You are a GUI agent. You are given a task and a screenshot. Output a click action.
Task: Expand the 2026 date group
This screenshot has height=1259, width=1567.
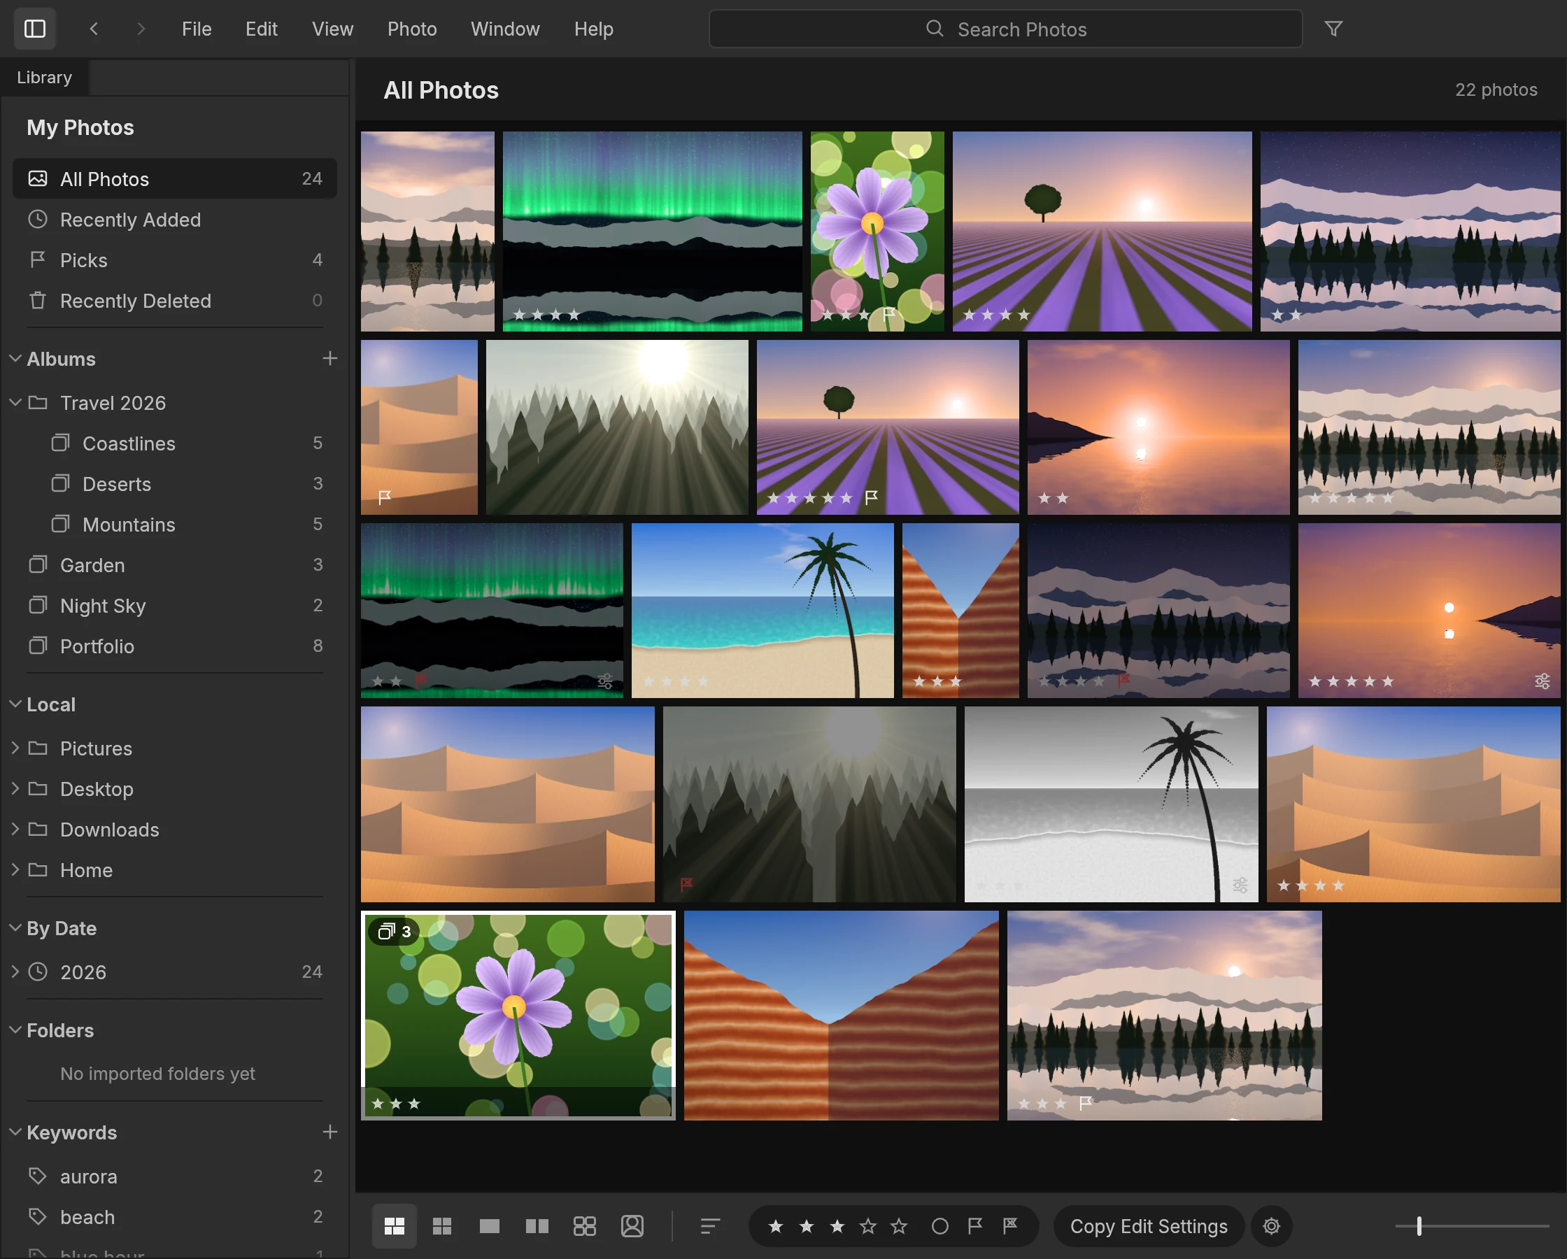tap(15, 972)
